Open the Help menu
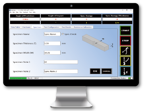 (34, 12)
